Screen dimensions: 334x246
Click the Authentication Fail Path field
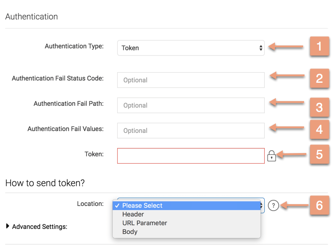tap(191, 105)
